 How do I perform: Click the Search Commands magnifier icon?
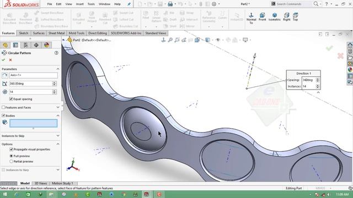(316, 4)
